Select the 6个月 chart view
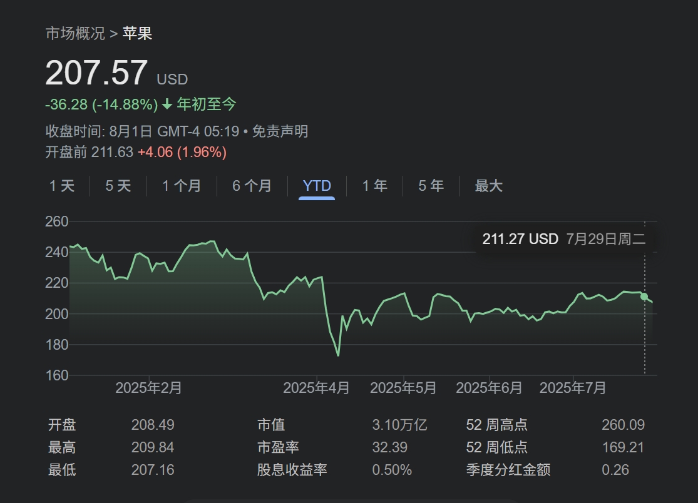 pos(252,186)
